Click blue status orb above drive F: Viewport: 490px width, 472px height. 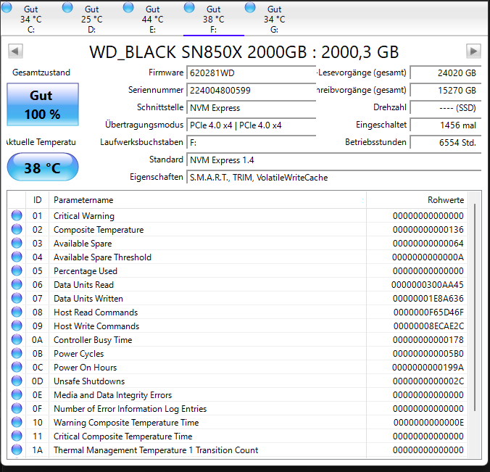click(189, 7)
